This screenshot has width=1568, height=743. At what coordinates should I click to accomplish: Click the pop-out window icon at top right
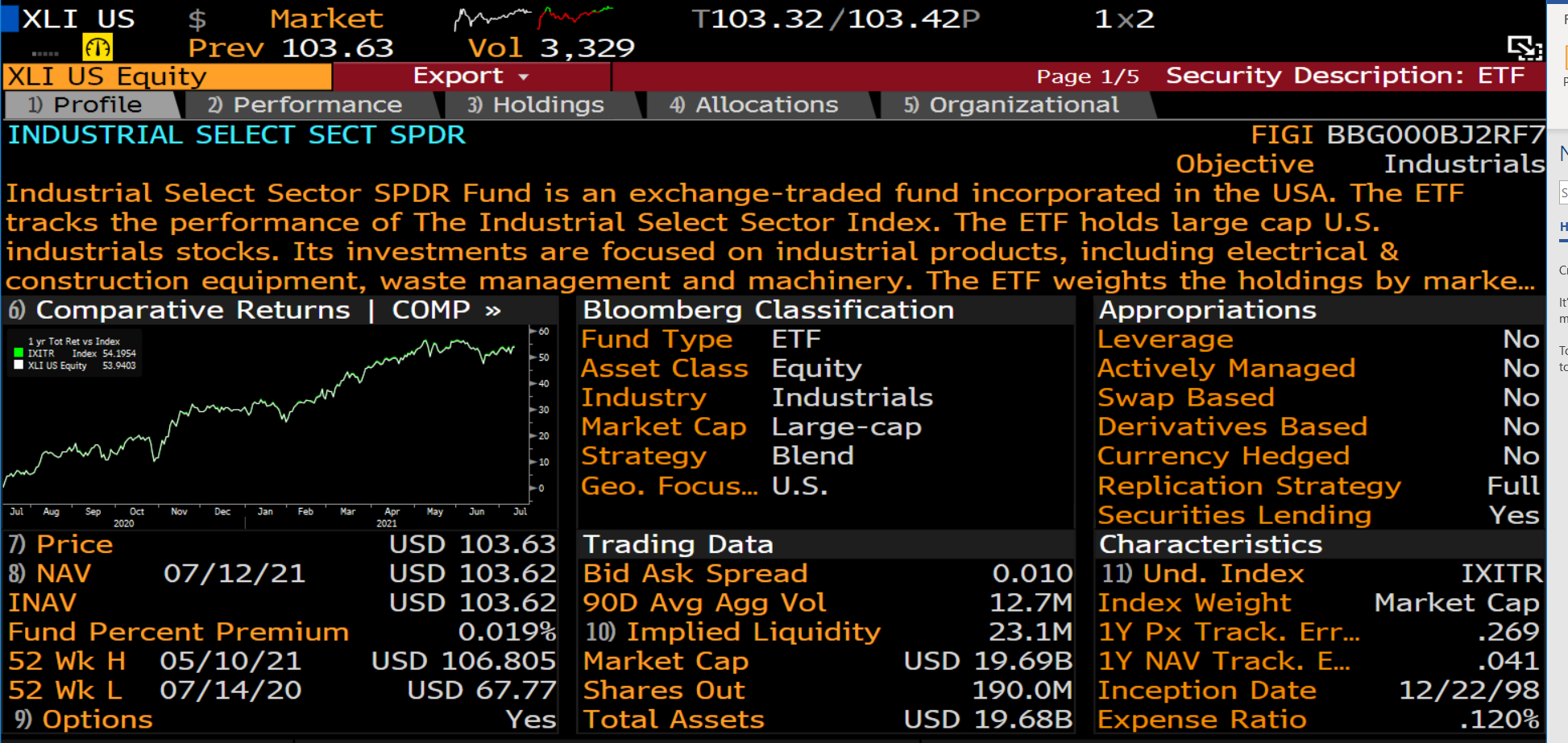[1524, 48]
